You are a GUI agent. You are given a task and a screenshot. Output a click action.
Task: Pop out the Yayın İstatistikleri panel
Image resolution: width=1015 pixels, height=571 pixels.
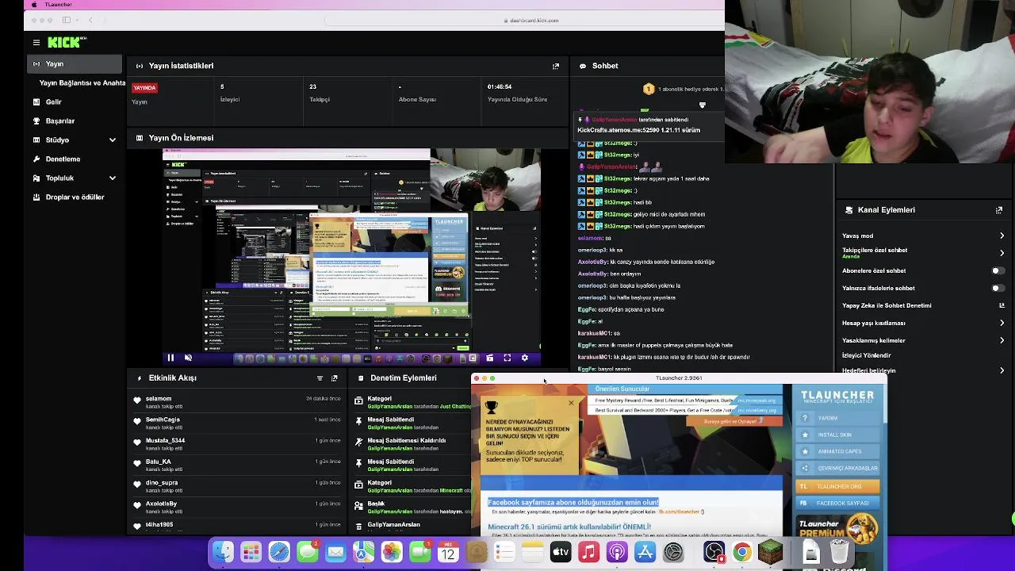[x=556, y=66]
